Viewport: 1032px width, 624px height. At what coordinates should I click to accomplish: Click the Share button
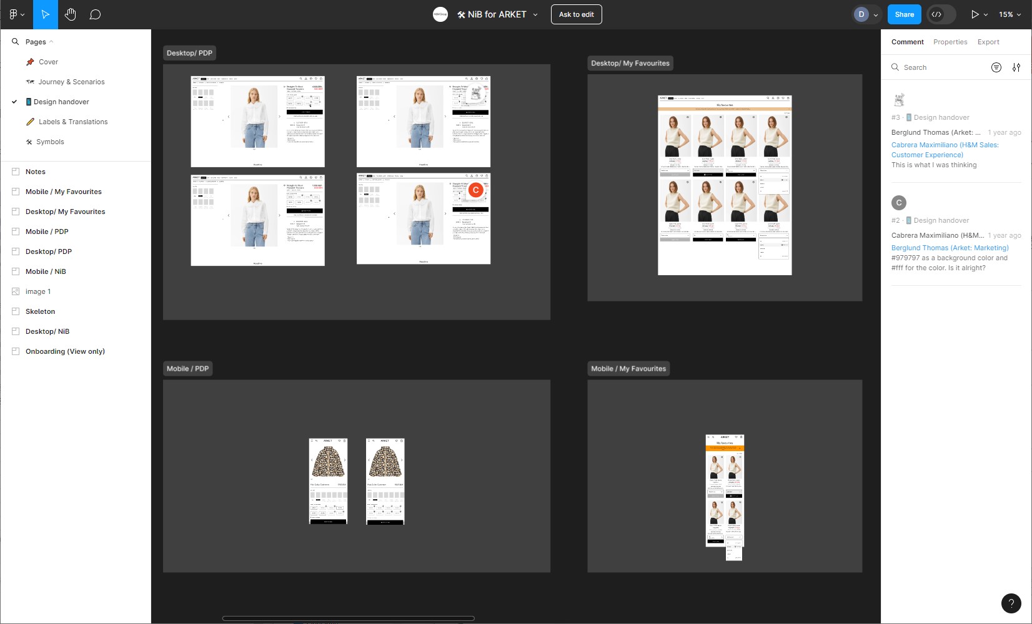(x=904, y=14)
